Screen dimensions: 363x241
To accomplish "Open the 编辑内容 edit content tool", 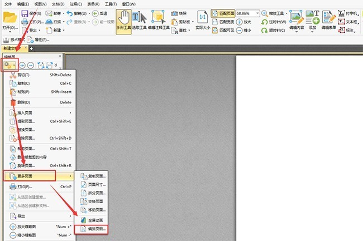I will click(297, 21).
